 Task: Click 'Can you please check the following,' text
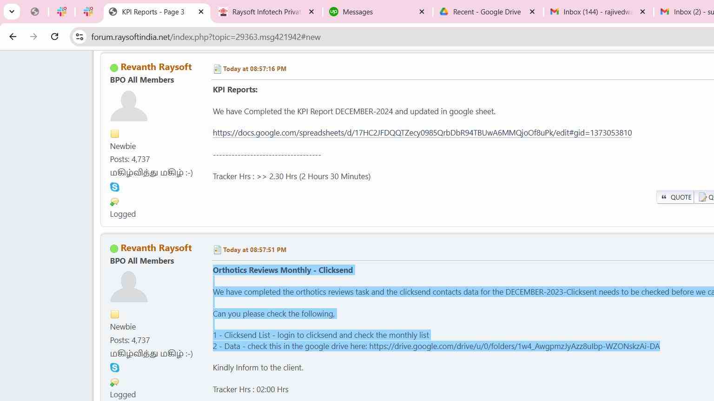[274, 314]
